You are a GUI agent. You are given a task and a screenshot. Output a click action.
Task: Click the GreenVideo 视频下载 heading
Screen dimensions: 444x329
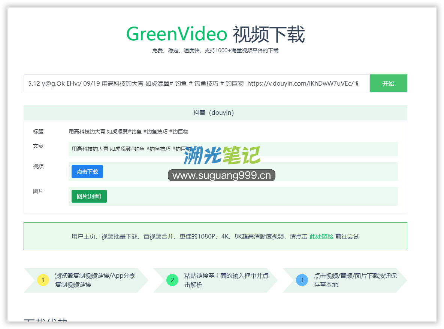pyautogui.click(x=215, y=34)
